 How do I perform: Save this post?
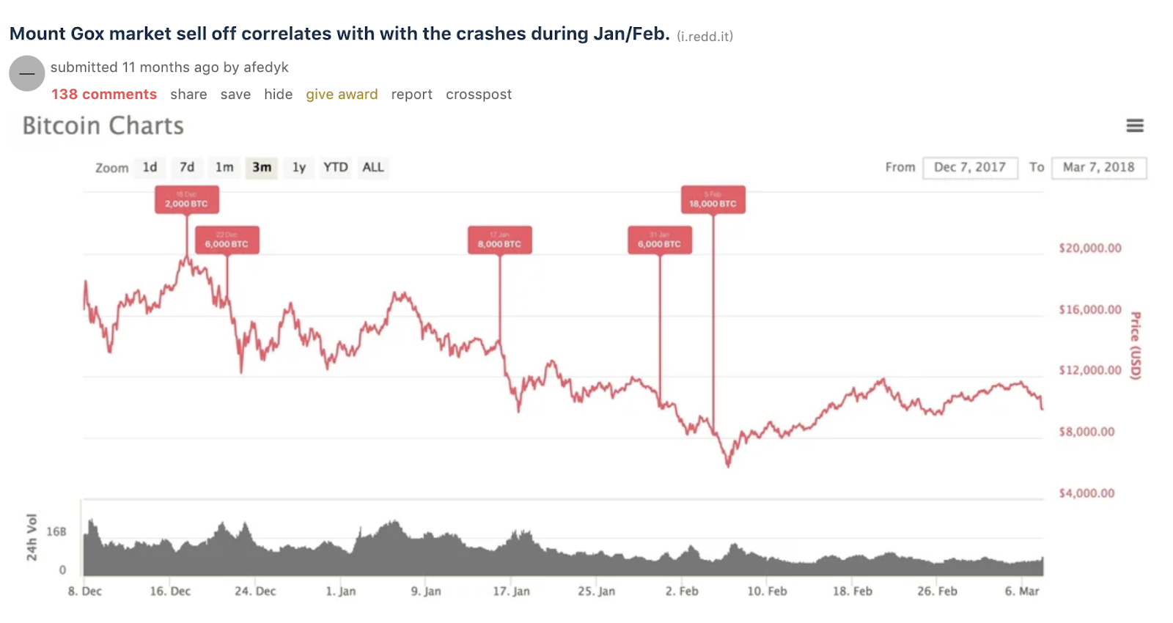tap(235, 95)
